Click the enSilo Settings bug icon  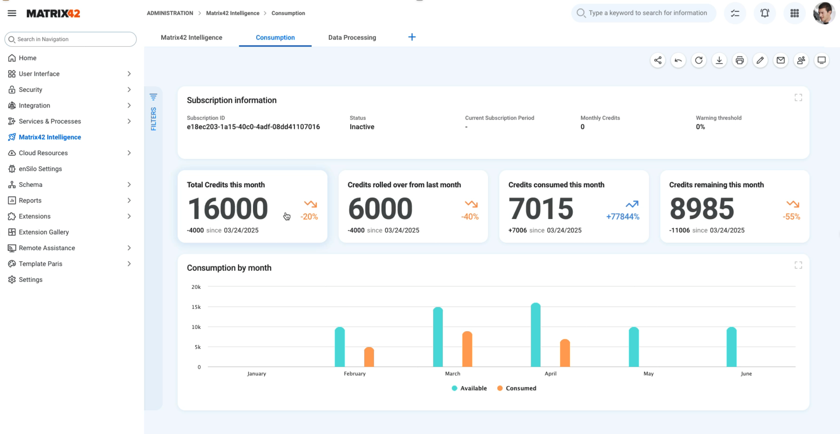pos(12,169)
